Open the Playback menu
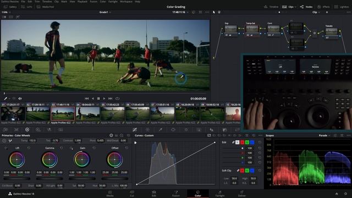352x198 pixels. pos(82,2)
